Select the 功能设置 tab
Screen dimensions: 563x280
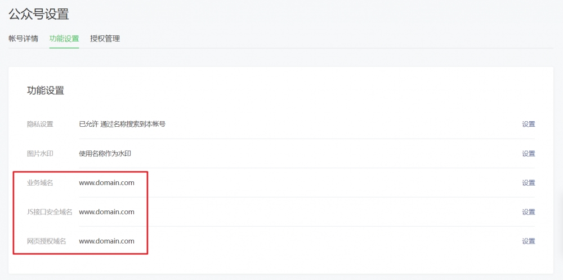click(x=64, y=39)
